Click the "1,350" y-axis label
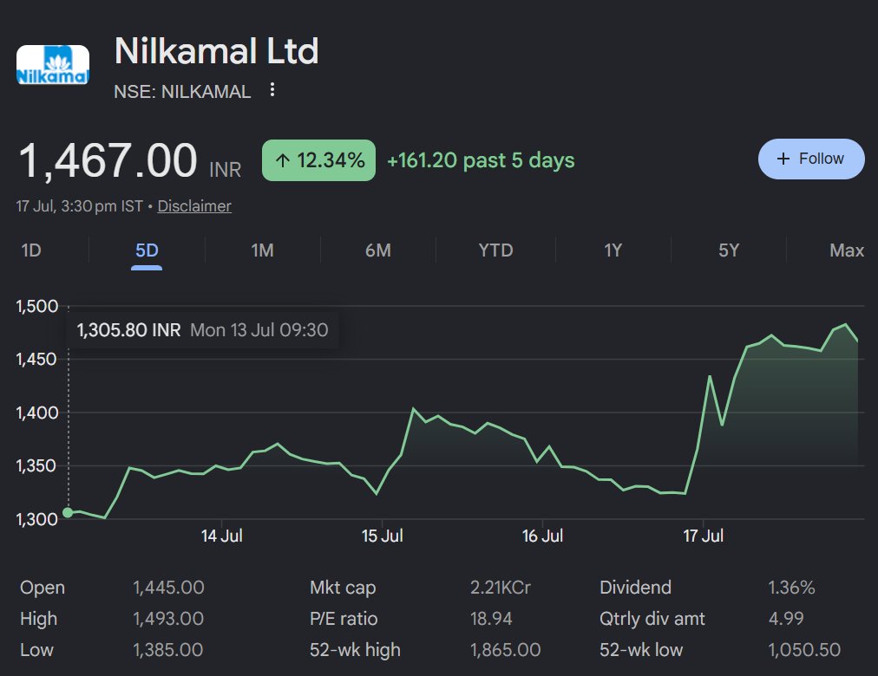This screenshot has height=676, width=878. click(37, 465)
